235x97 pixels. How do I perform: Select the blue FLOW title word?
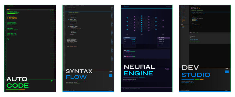(76, 77)
